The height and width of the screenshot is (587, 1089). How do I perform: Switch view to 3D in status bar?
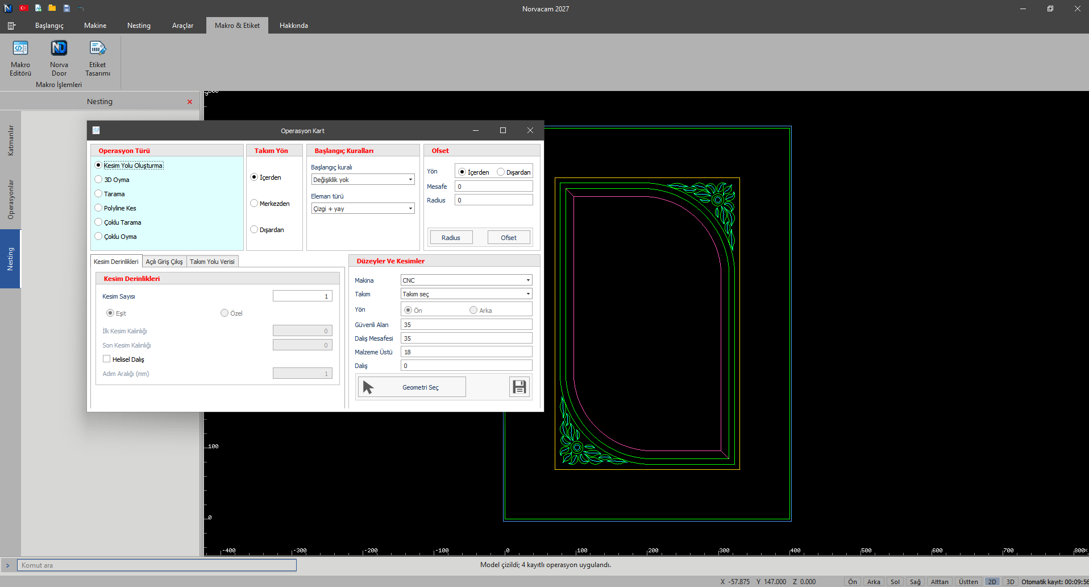1010,581
